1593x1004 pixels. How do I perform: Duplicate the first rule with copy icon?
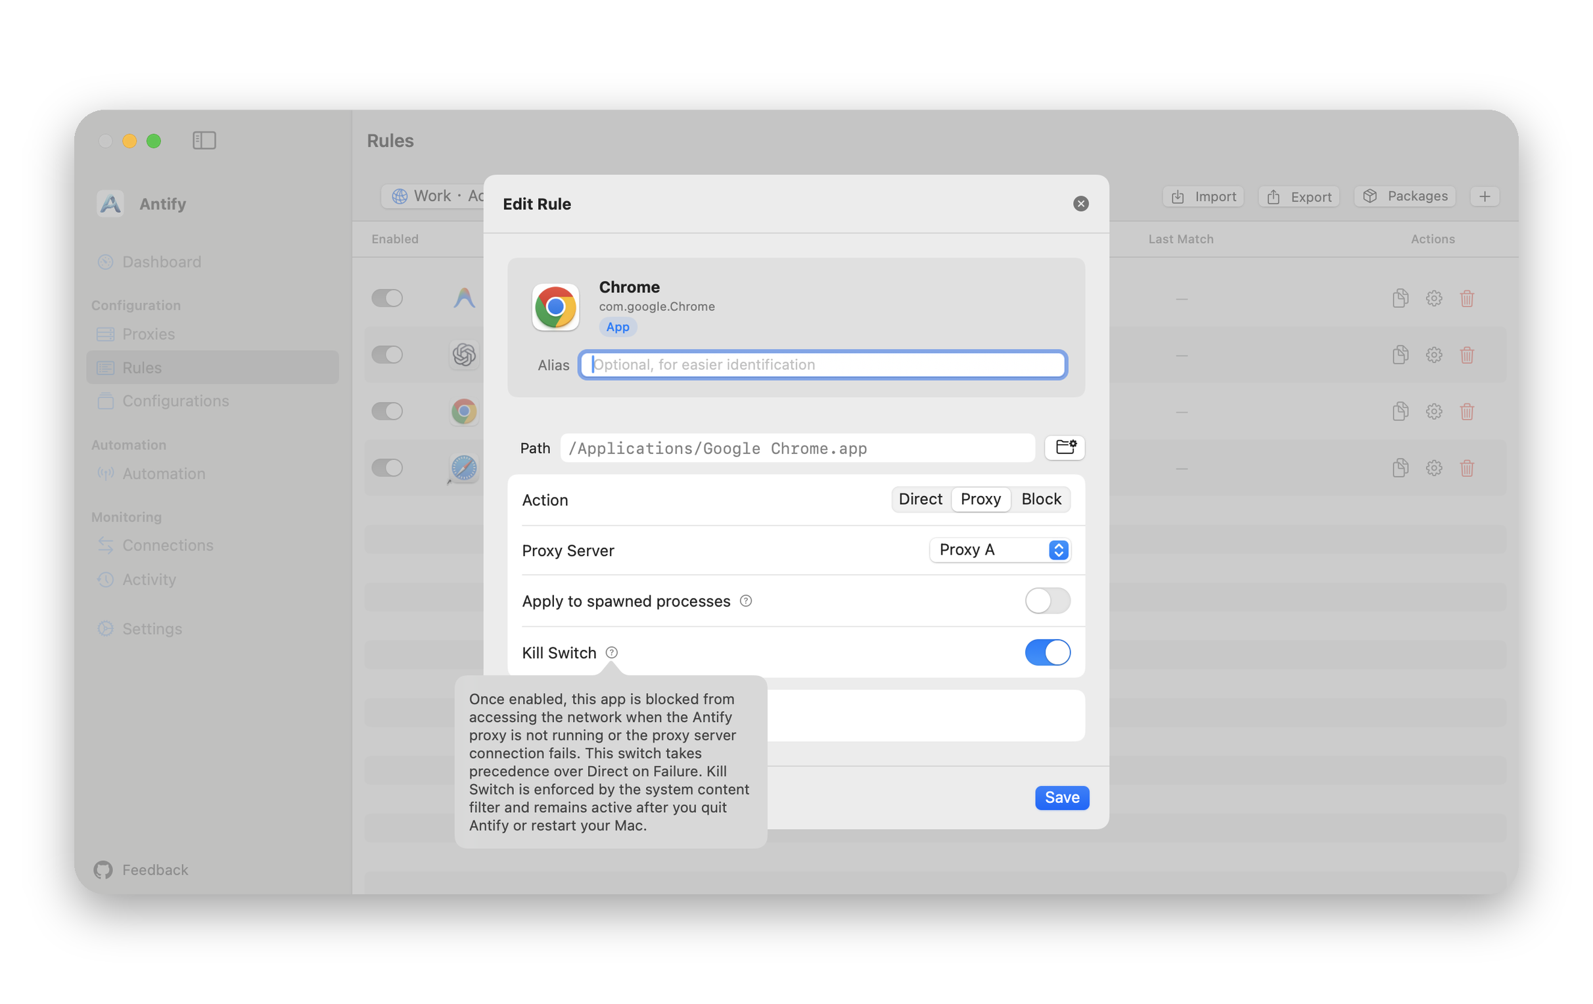point(1400,298)
